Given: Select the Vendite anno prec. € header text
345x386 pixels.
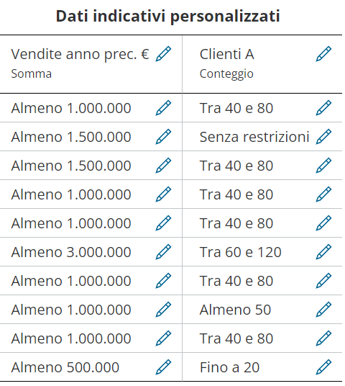Looking at the screenshot, I should 80,55.
